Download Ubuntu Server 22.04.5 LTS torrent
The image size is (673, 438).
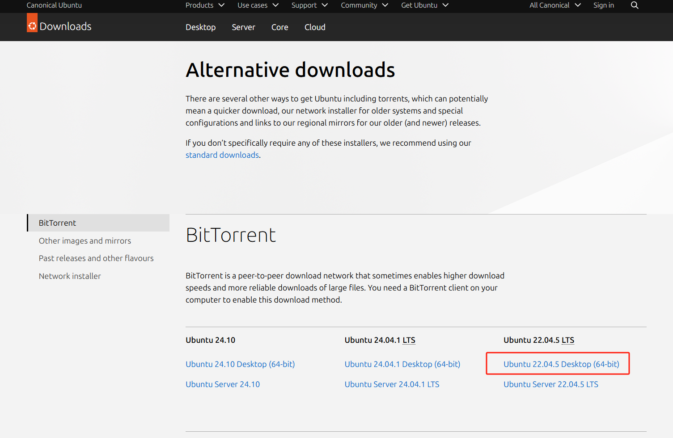[x=551, y=384]
